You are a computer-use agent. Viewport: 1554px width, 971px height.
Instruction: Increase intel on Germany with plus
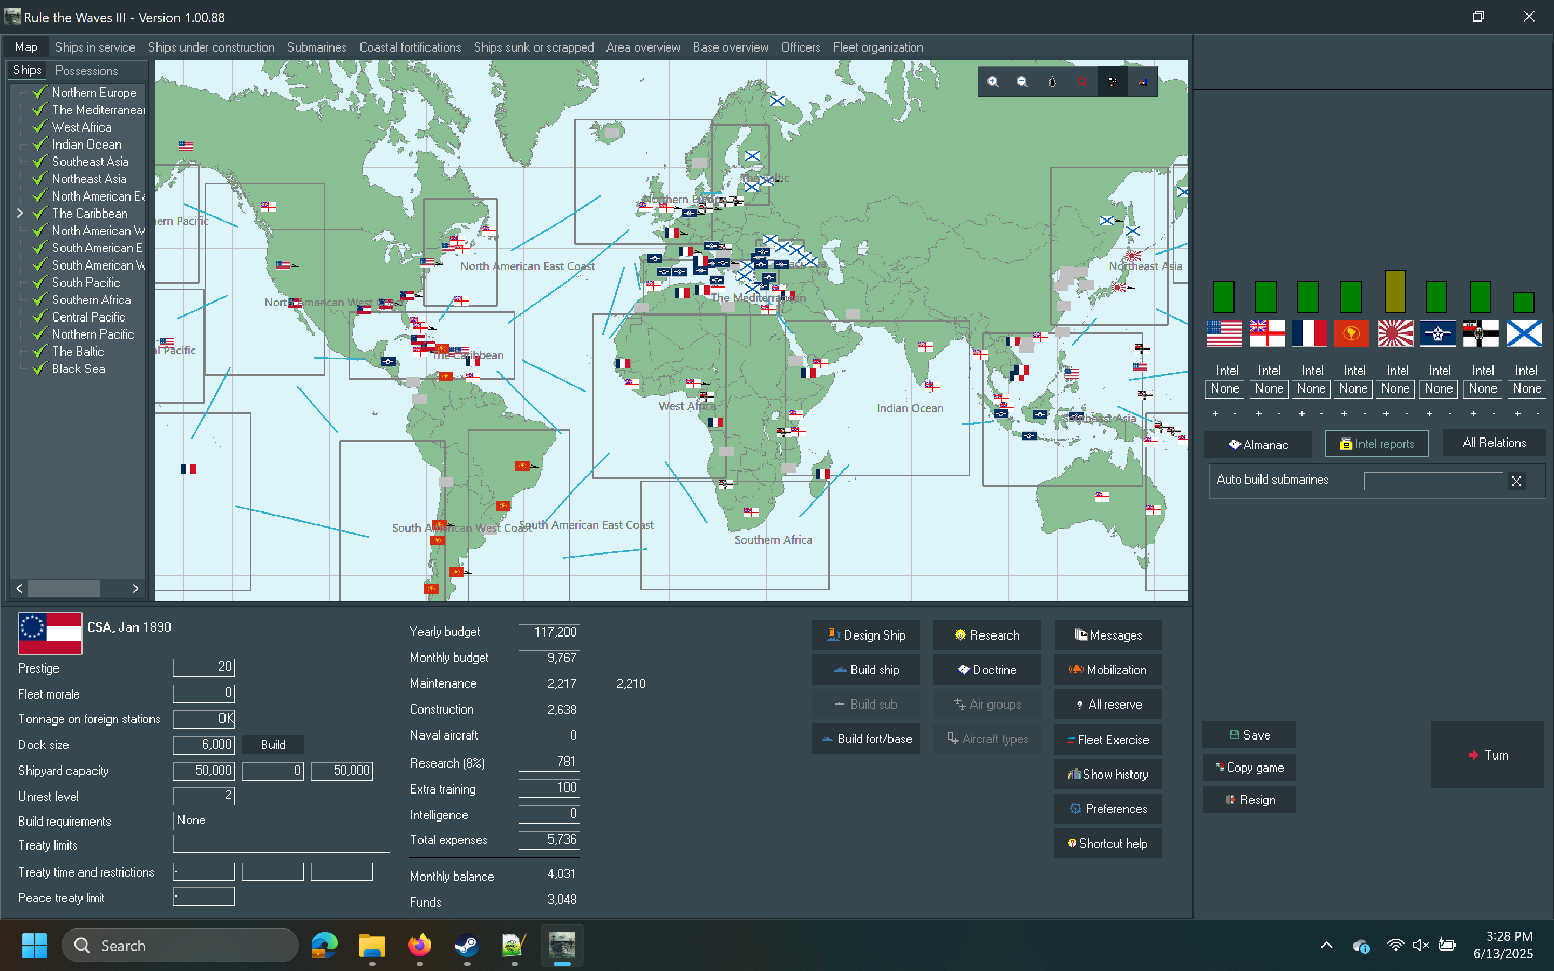(x=1473, y=414)
